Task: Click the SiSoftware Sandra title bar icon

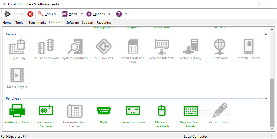Action: tap(5, 4)
